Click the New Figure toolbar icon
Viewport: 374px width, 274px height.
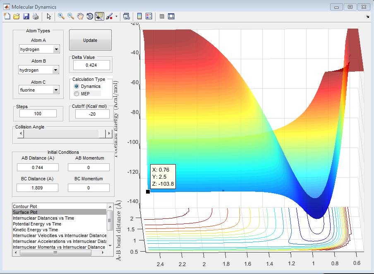[x=7, y=16]
